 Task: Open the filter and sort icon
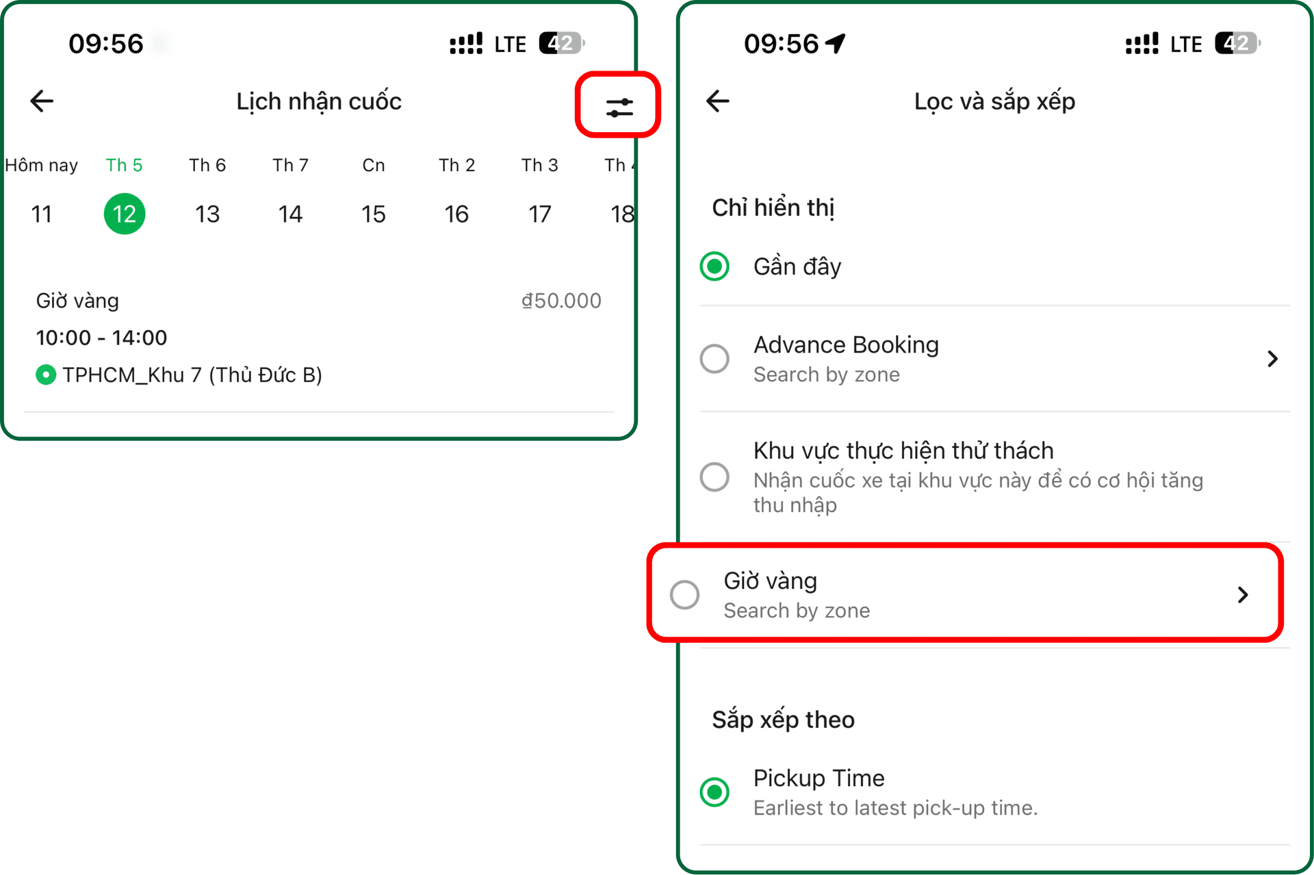tap(619, 107)
